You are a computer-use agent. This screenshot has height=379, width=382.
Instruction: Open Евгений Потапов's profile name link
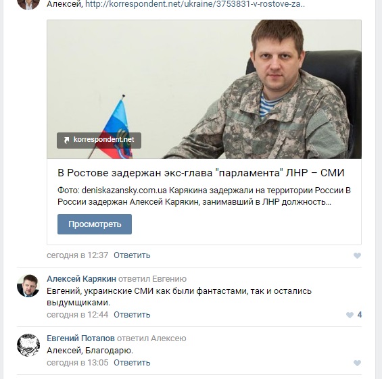pos(80,338)
